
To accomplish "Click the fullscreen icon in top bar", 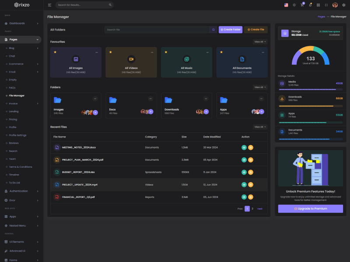I will coord(326,5).
